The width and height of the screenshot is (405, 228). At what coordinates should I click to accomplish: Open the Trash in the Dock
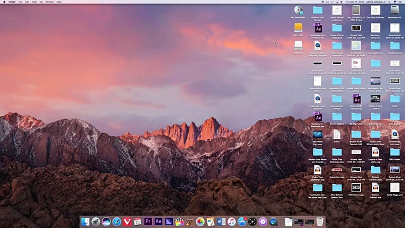320,221
